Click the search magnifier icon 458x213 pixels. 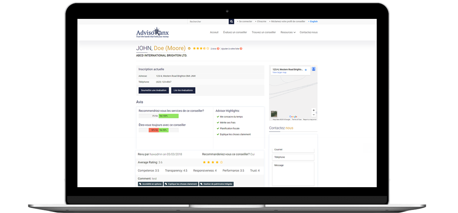coord(232,22)
